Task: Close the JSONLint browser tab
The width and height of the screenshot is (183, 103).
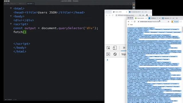Action: pyautogui.click(x=160, y=18)
